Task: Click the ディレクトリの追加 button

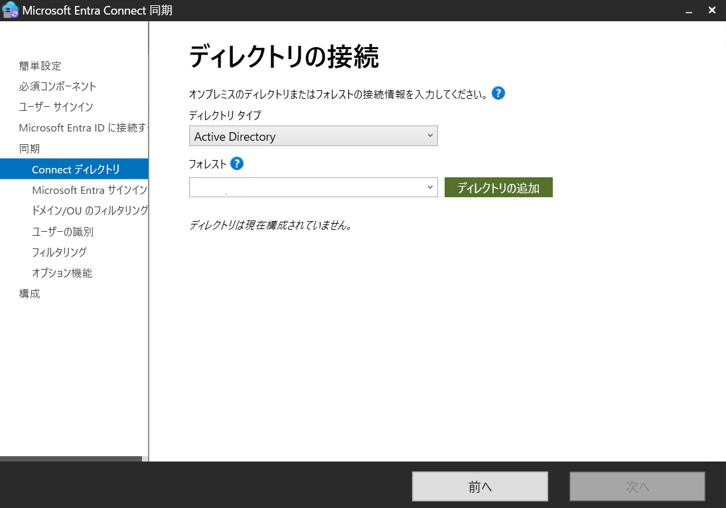Action: 498,187
